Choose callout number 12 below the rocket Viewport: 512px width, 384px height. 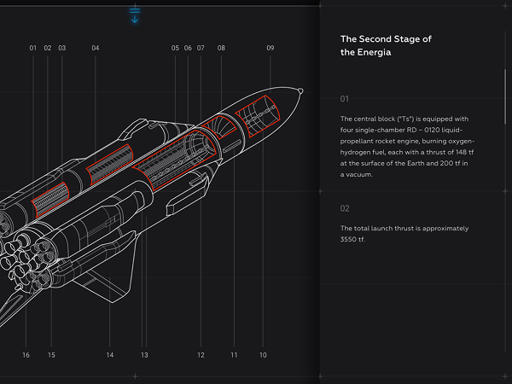coord(201,355)
